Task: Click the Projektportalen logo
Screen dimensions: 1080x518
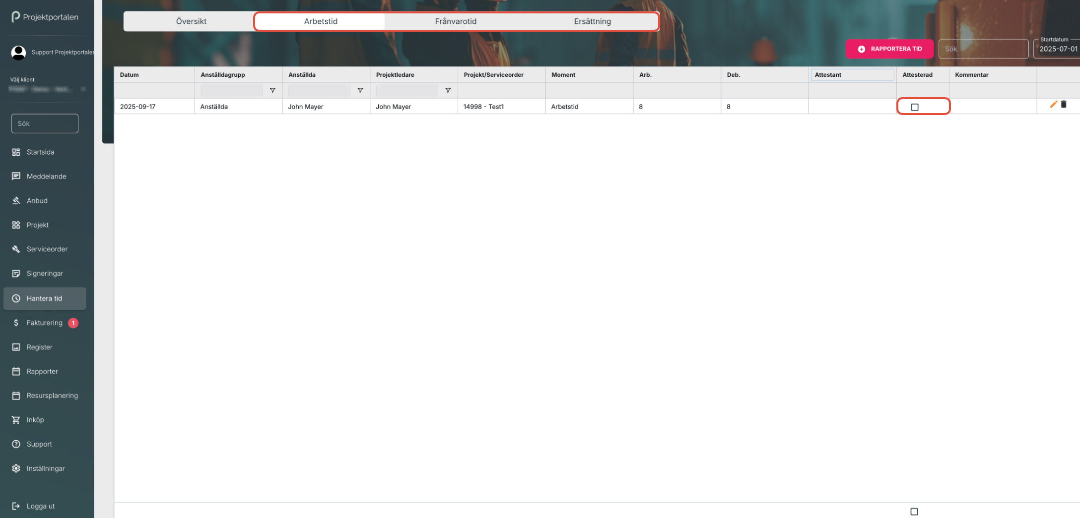Action: click(x=45, y=17)
